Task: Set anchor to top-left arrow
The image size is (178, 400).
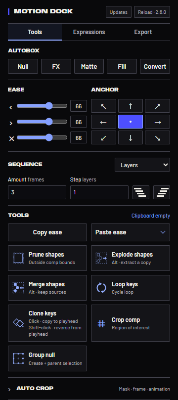Action: (x=103, y=106)
